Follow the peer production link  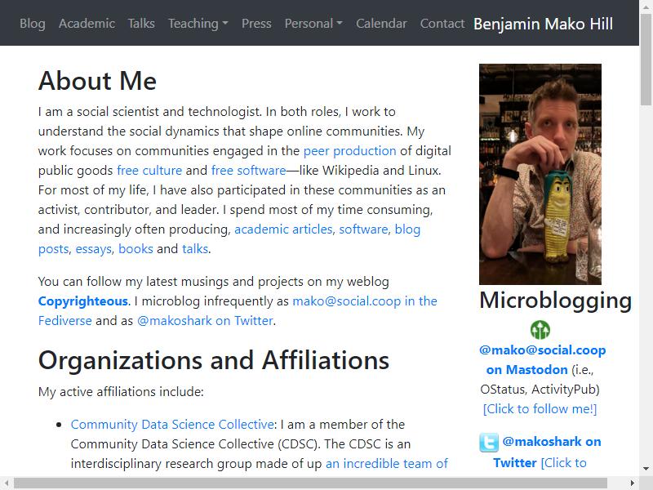[350, 151]
